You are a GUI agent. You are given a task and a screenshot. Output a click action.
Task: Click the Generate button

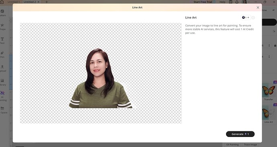coord(240,134)
